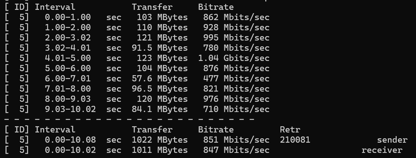416x158 pixels.
Task: Click the word receiver
Action: [382, 150]
